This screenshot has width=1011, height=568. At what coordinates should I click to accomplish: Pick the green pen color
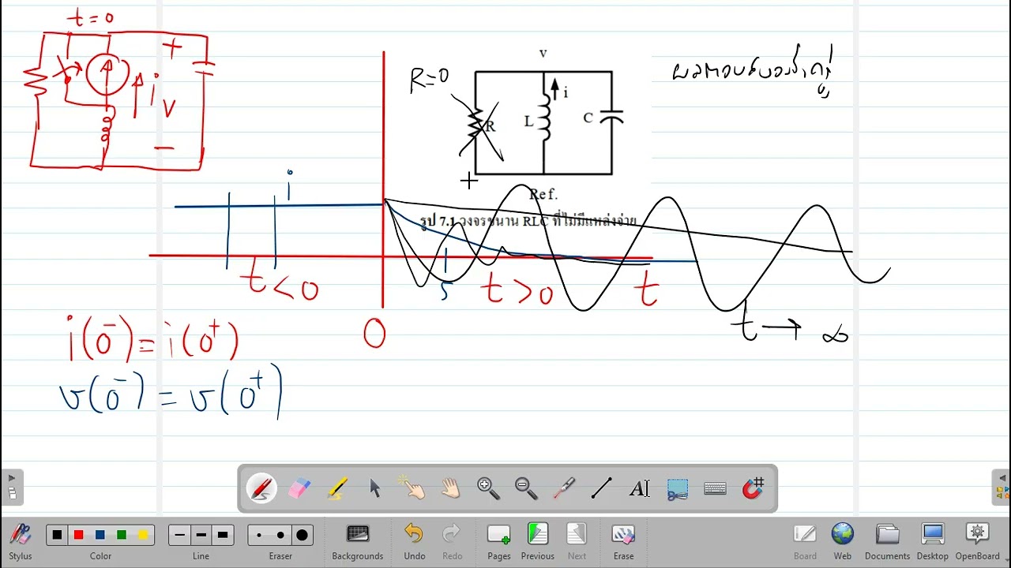pyautogui.click(x=121, y=535)
